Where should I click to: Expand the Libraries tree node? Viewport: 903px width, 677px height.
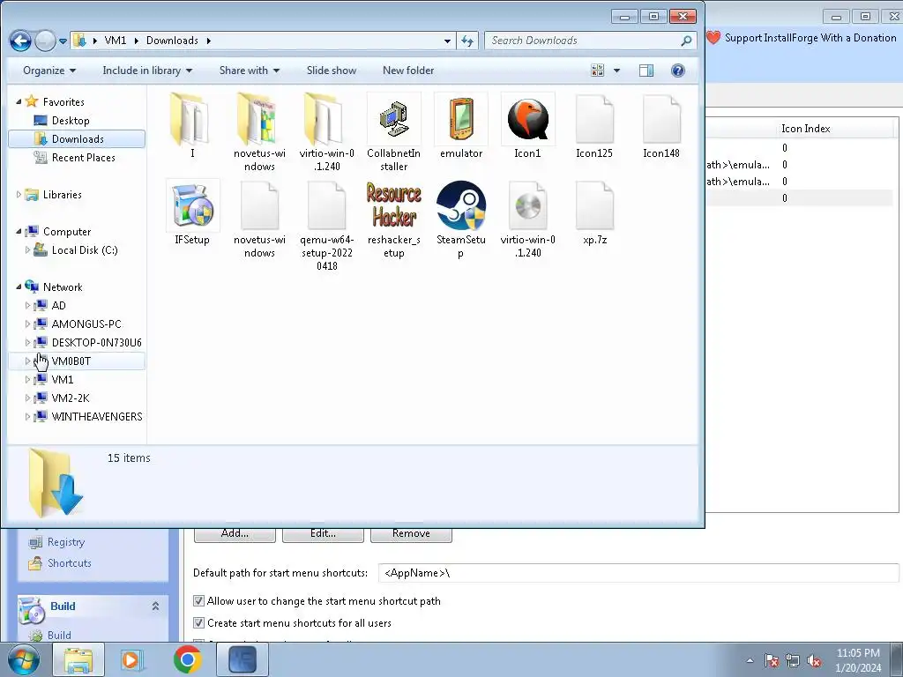pos(19,195)
